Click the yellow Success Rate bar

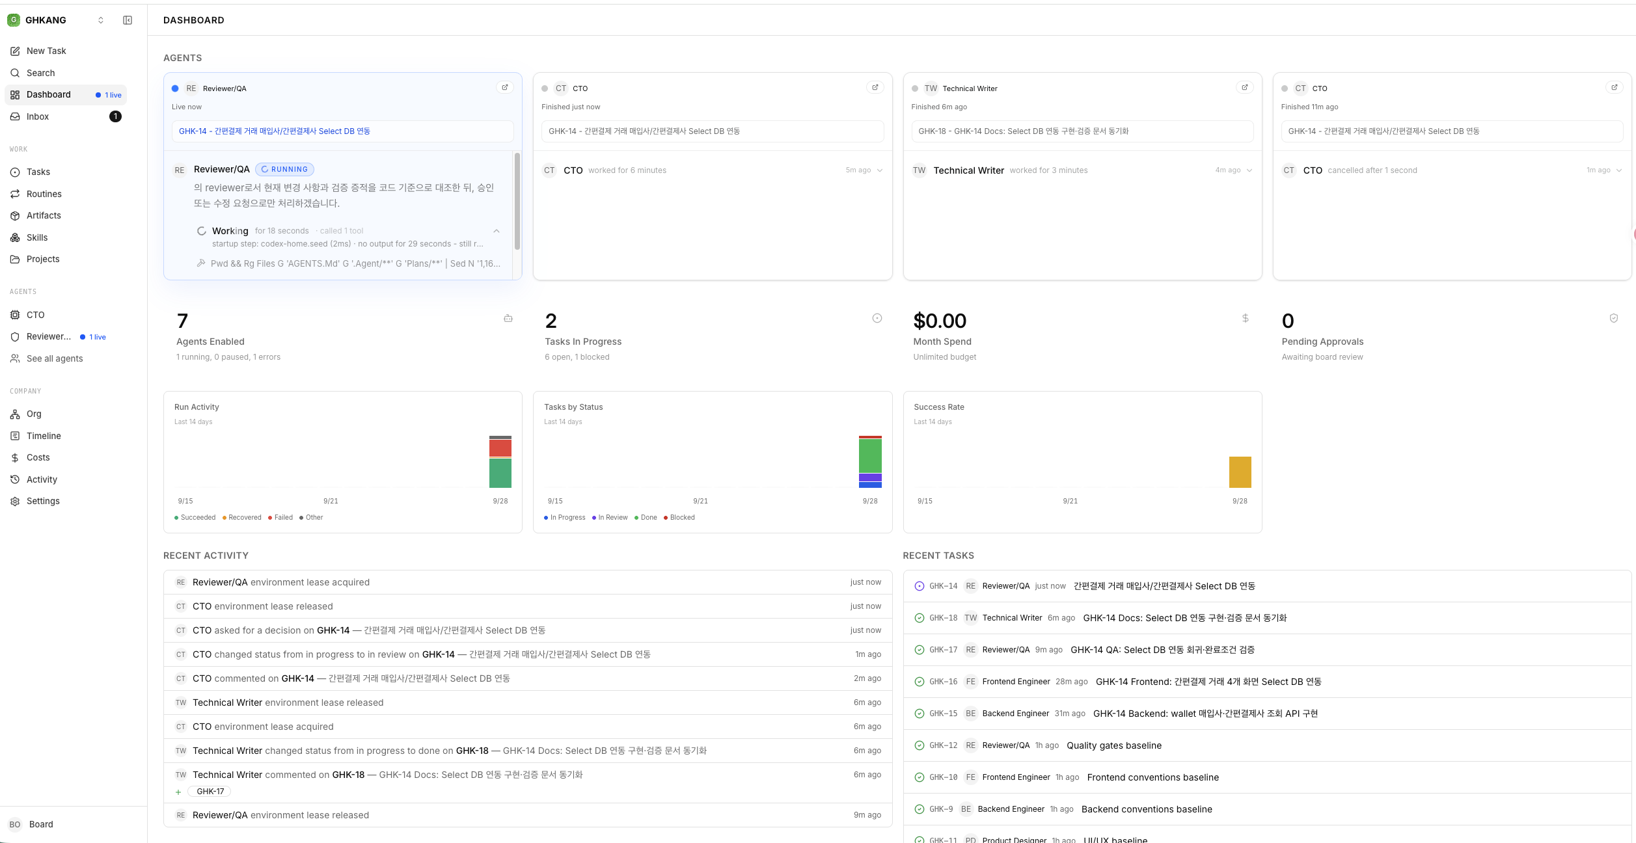[1240, 472]
